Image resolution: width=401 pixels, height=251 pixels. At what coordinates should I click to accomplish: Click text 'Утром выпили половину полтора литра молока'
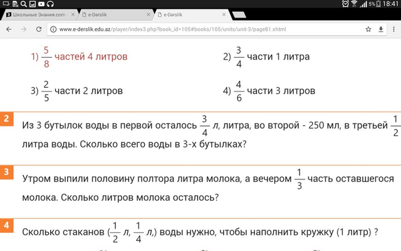(x=132, y=179)
